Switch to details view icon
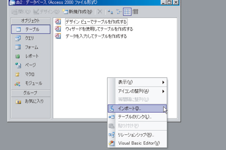Image resolution: width=226 pixels, height=150 pixels. click(x=135, y=12)
